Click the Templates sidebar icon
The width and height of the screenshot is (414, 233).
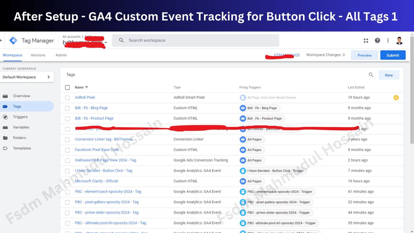coord(5,148)
